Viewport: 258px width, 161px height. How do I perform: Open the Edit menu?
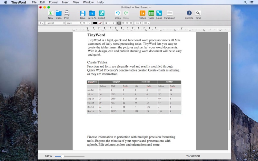(x=43, y=2)
